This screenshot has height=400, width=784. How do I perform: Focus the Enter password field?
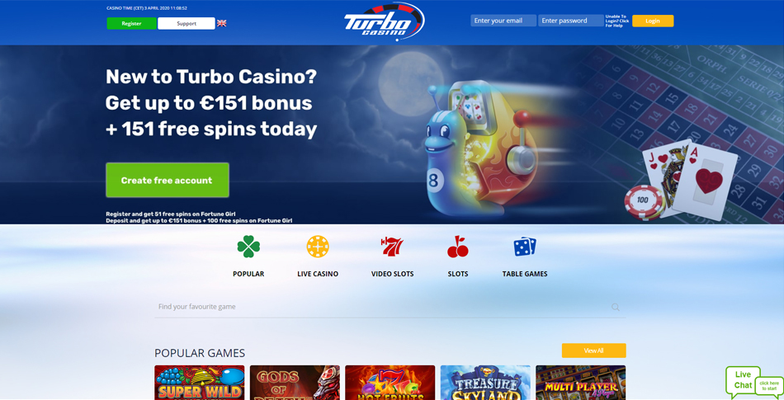(x=571, y=21)
